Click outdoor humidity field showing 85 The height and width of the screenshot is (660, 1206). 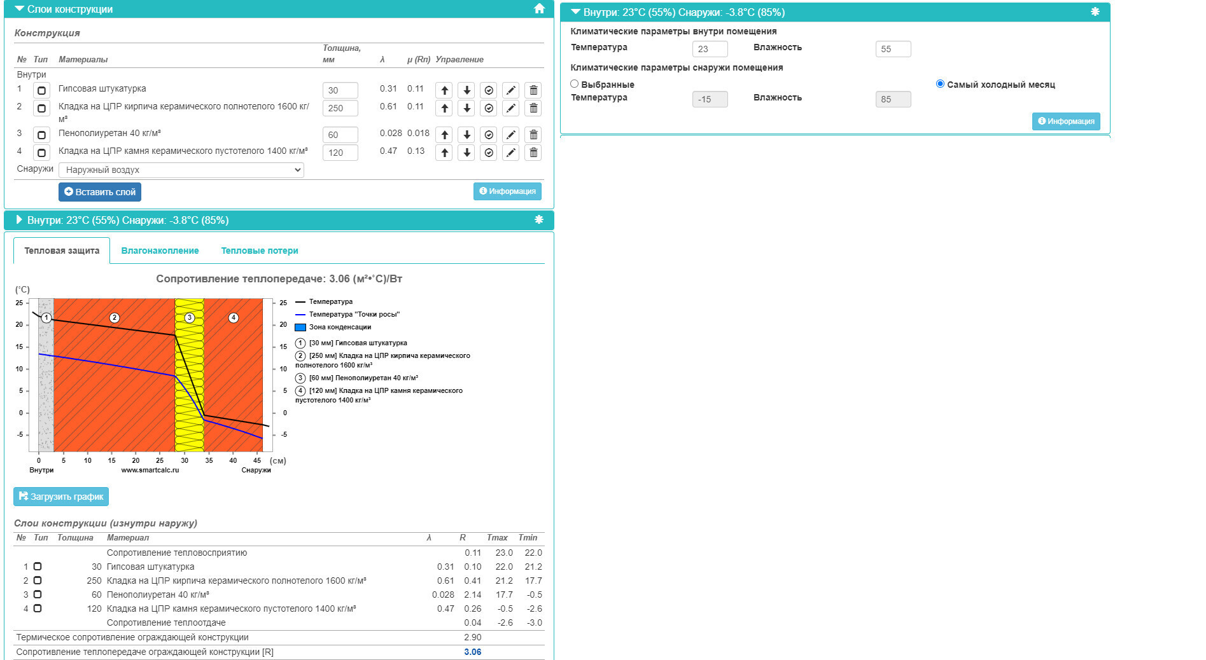(894, 99)
